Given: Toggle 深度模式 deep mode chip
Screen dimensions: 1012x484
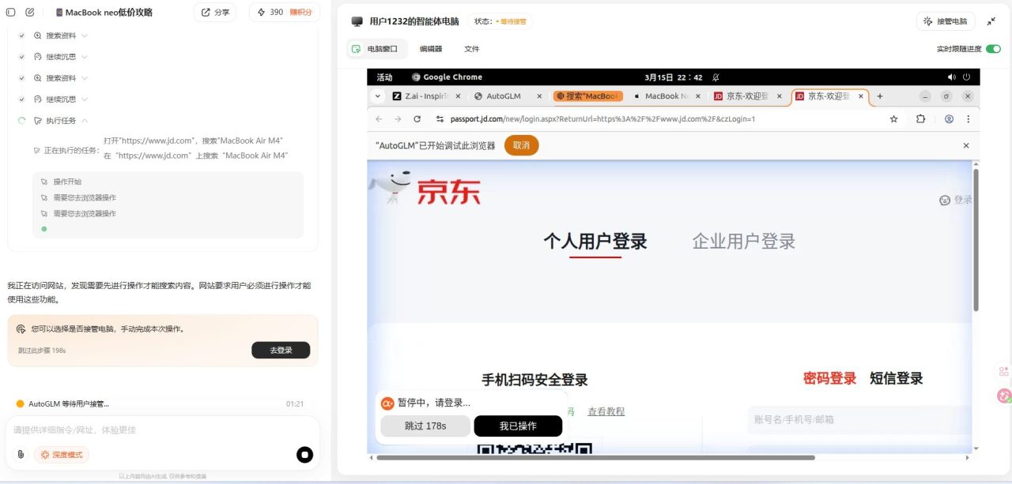Looking at the screenshot, I should click(x=62, y=455).
